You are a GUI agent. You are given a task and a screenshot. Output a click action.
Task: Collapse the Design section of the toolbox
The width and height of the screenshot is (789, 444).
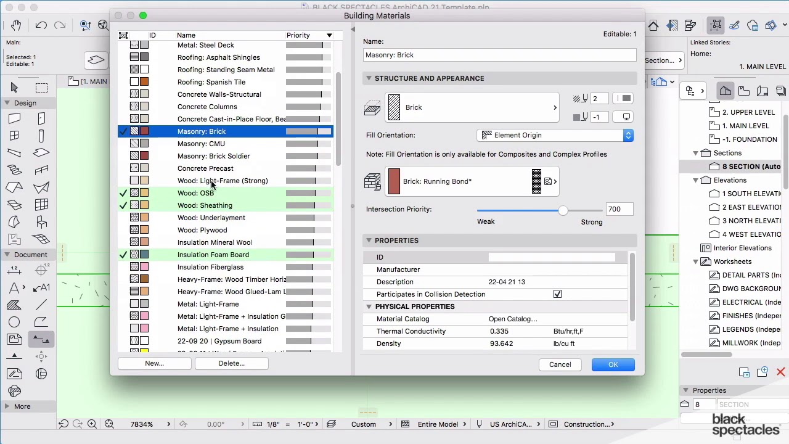coord(7,103)
